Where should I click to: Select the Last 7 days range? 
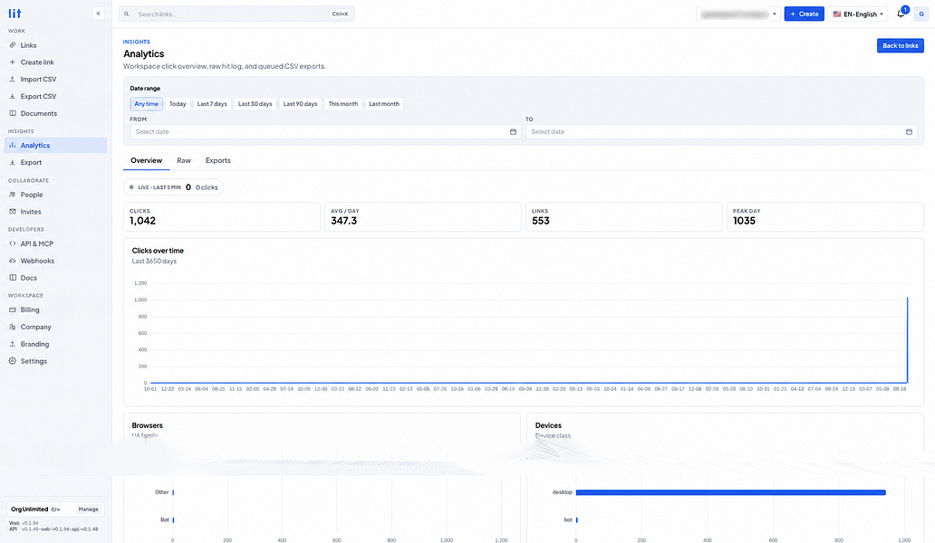click(212, 103)
